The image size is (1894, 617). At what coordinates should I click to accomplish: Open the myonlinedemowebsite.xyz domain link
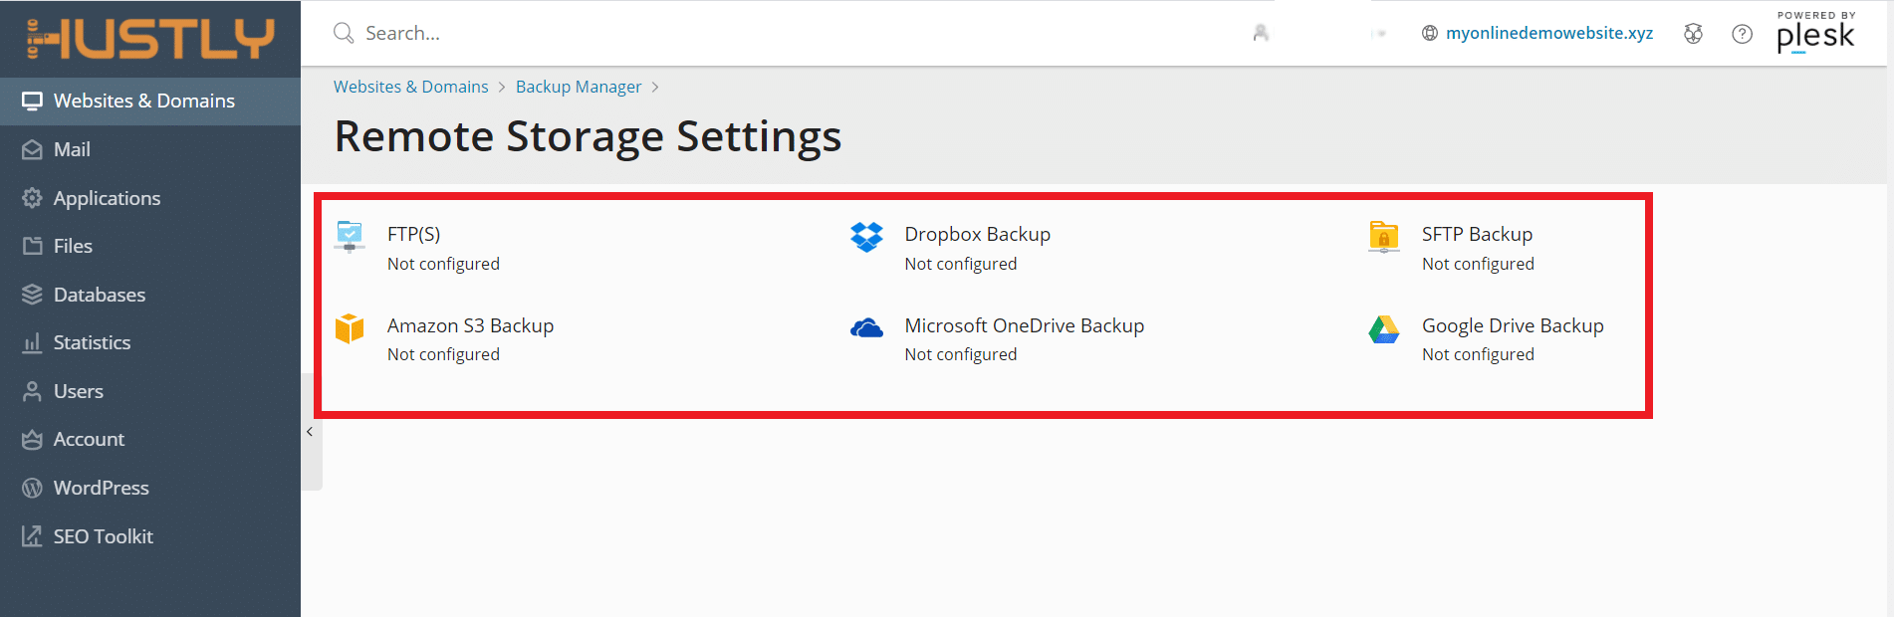click(1549, 33)
